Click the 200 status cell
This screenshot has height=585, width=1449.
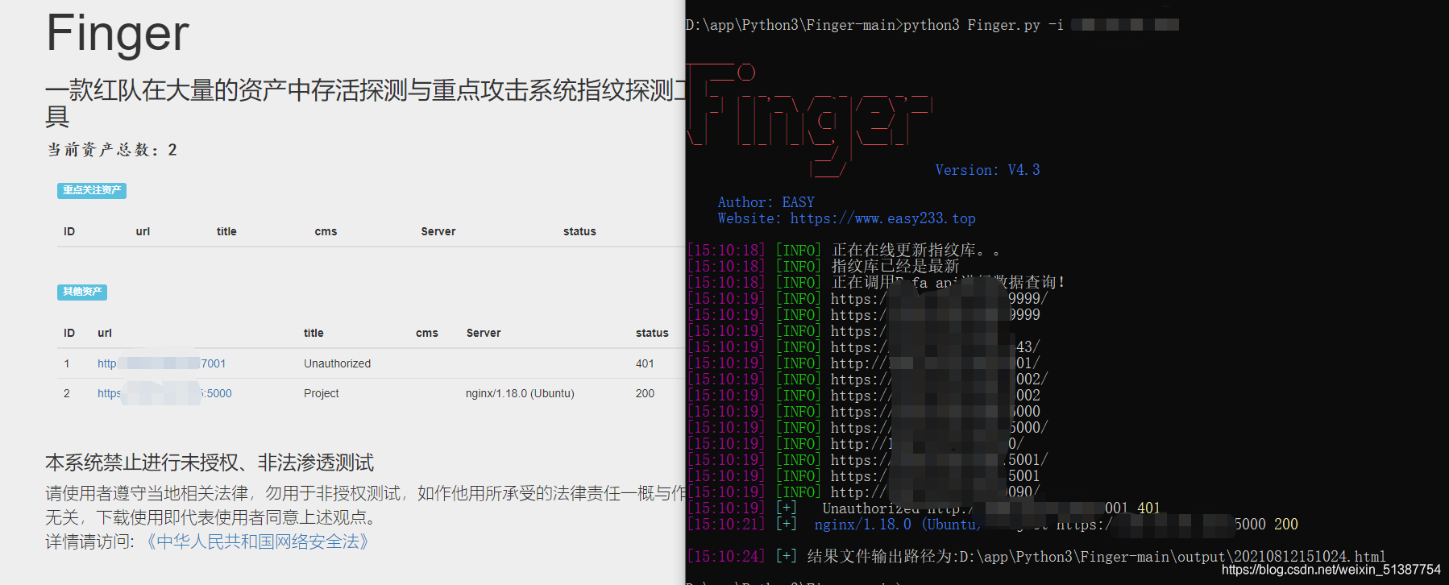click(645, 393)
